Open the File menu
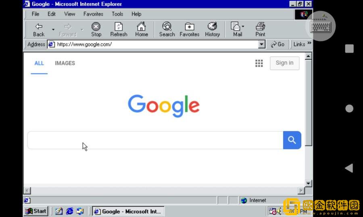Screen dimensions: 363x217 pos(35,14)
